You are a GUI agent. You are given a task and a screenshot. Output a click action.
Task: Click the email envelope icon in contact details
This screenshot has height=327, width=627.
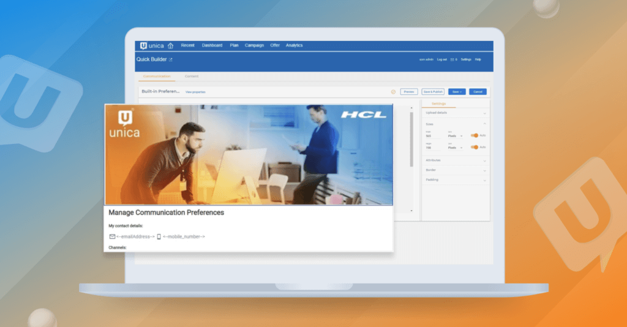pyautogui.click(x=112, y=236)
